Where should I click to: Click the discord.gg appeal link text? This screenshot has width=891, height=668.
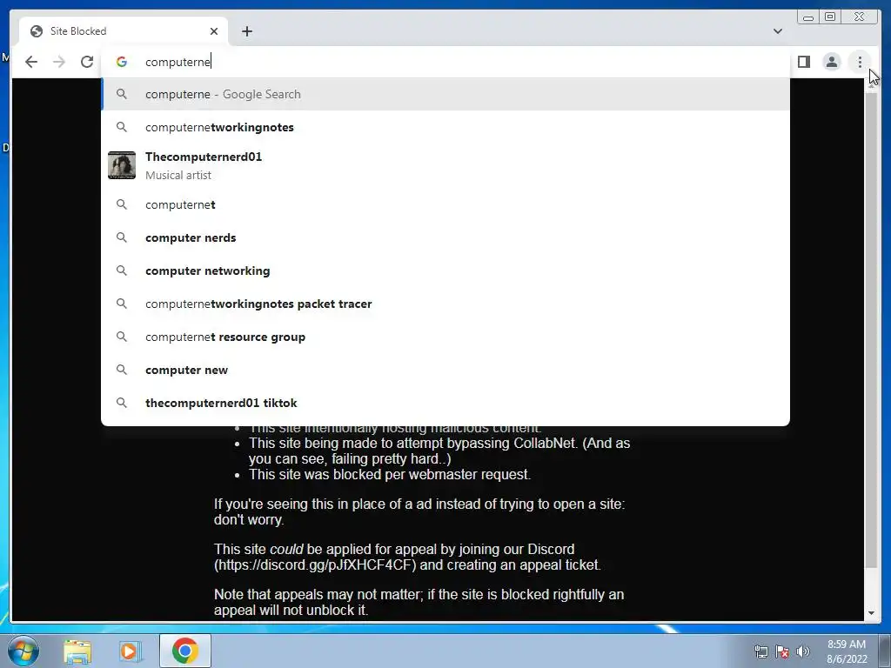click(x=315, y=565)
